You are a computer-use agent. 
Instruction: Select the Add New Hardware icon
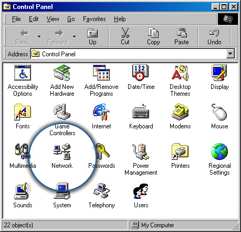click(x=62, y=73)
